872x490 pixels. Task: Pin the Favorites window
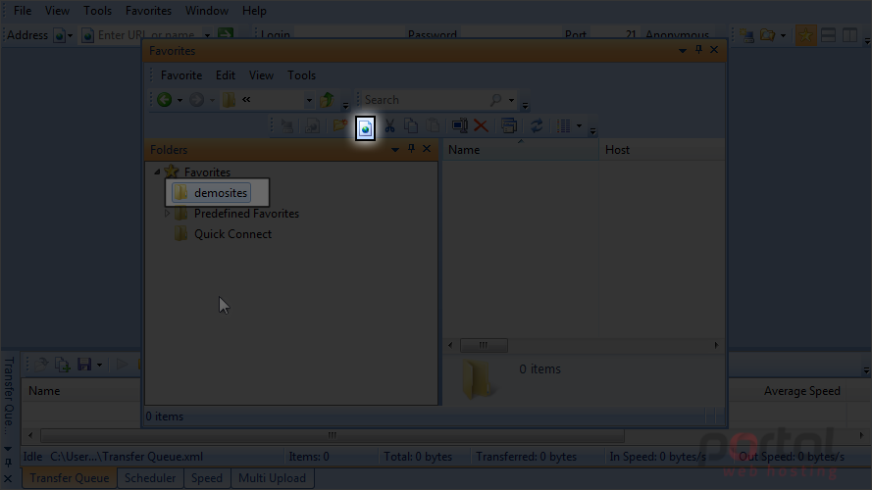tap(698, 49)
